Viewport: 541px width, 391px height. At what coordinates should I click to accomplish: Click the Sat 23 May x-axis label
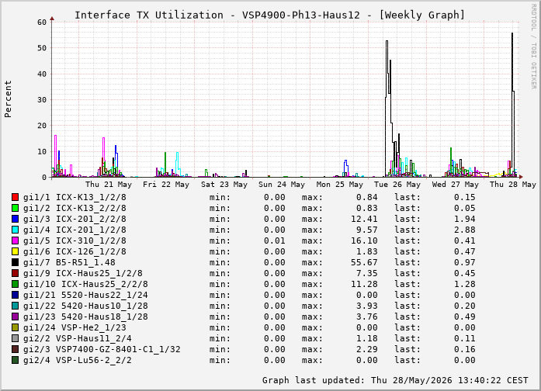tap(224, 185)
